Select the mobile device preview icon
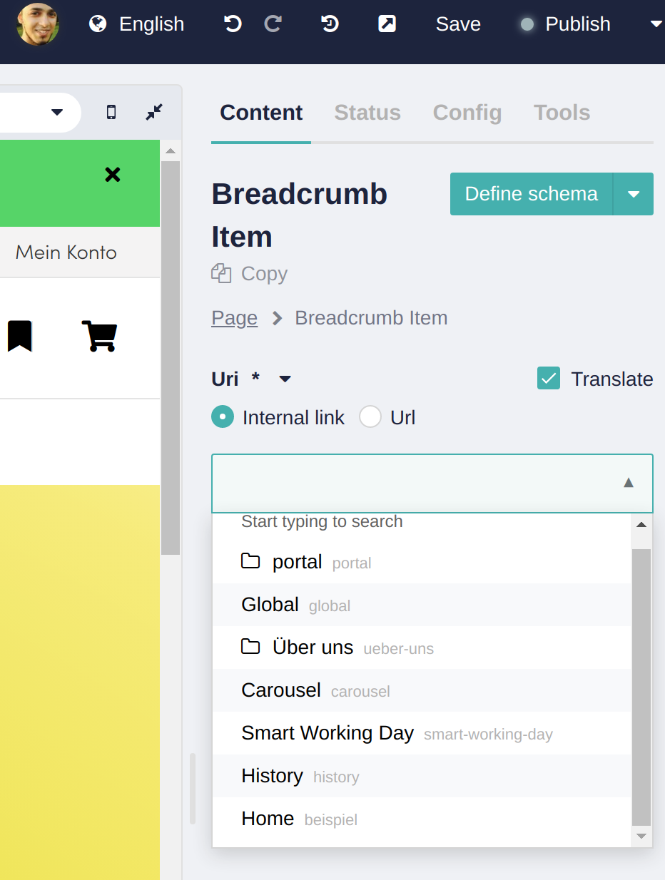The width and height of the screenshot is (665, 880). coord(111,112)
